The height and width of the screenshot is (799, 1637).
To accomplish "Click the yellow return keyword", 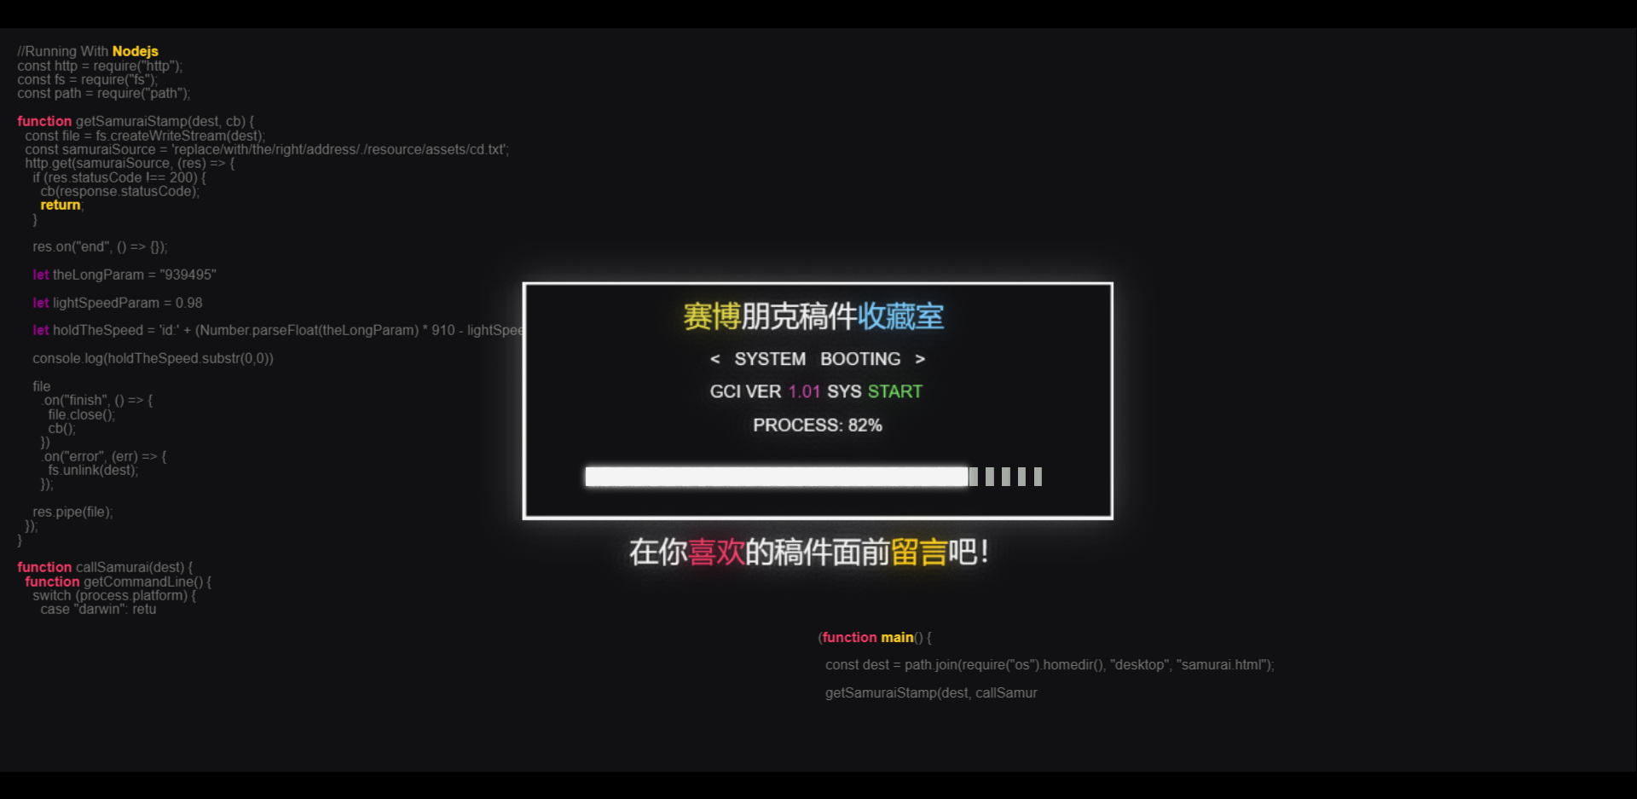I will 61,205.
